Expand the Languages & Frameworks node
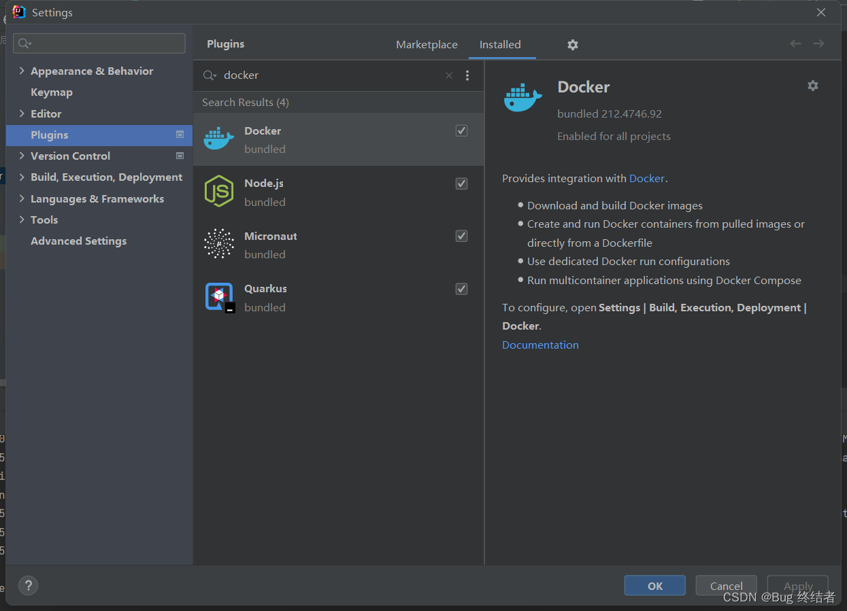The width and height of the screenshot is (847, 611). [22, 199]
